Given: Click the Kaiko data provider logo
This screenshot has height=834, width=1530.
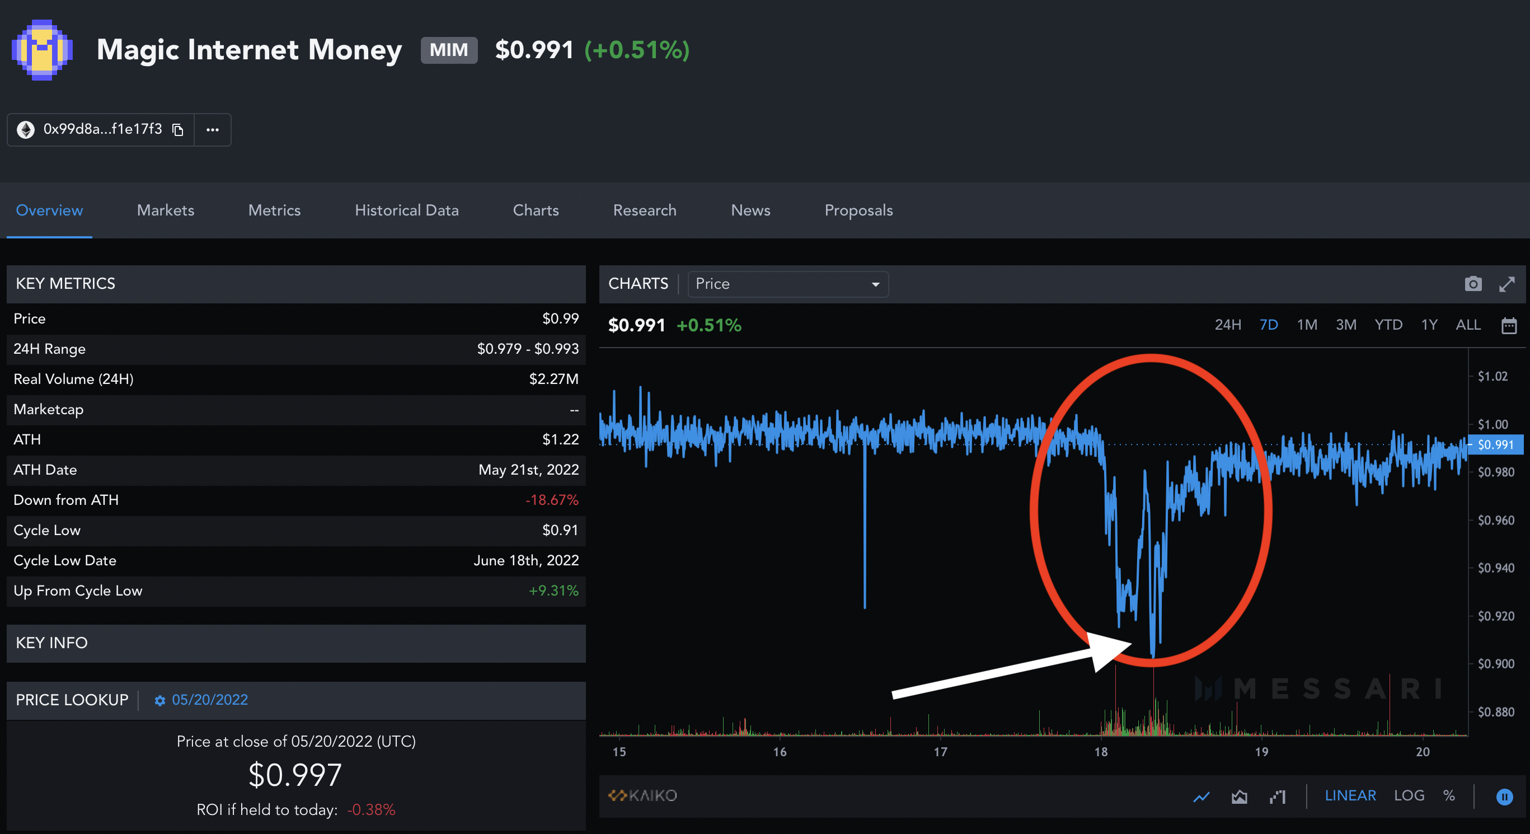Looking at the screenshot, I should (642, 795).
